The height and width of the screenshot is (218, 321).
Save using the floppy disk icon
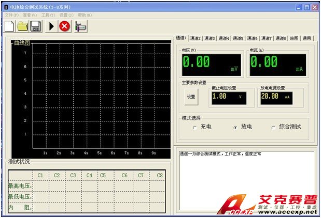click(36, 26)
